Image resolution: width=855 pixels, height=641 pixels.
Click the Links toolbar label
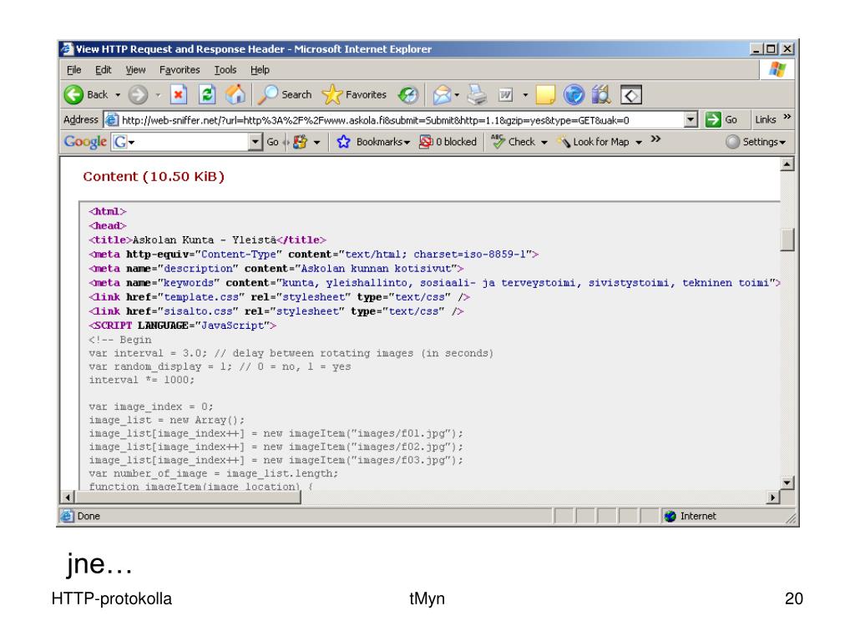(765, 119)
